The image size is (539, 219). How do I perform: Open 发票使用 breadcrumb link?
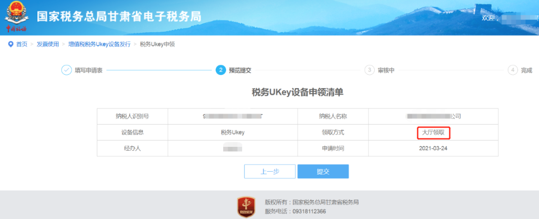click(x=48, y=45)
